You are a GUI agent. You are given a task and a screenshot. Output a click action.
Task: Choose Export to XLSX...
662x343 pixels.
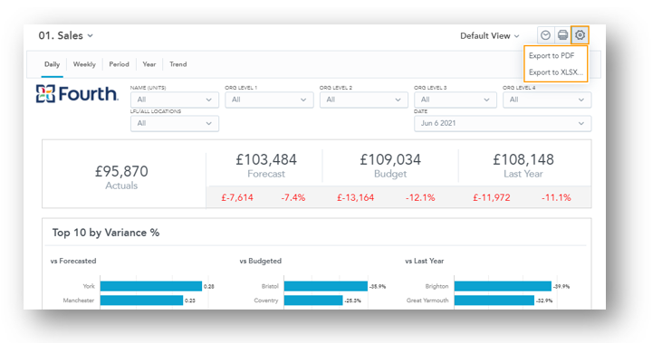pos(556,72)
